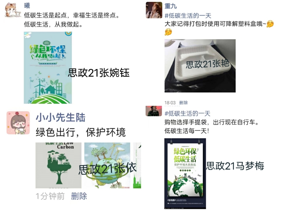The height and width of the screenshot is (211, 281).
Task: View partially visible third image in 小小先生陆's post
Action: coord(137,165)
